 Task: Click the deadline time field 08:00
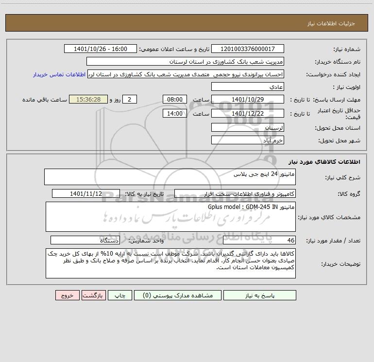click(174, 100)
